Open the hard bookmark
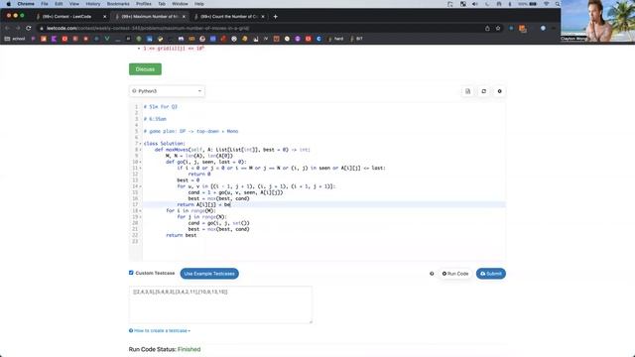This screenshot has width=635, height=357. [x=335, y=39]
